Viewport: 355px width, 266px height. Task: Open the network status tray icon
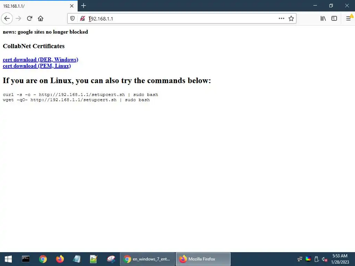pos(300,259)
